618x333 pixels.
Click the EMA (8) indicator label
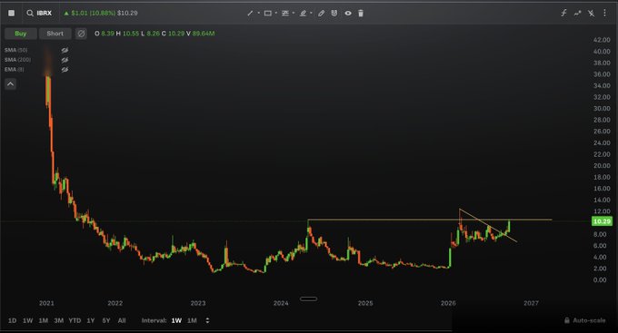point(15,69)
